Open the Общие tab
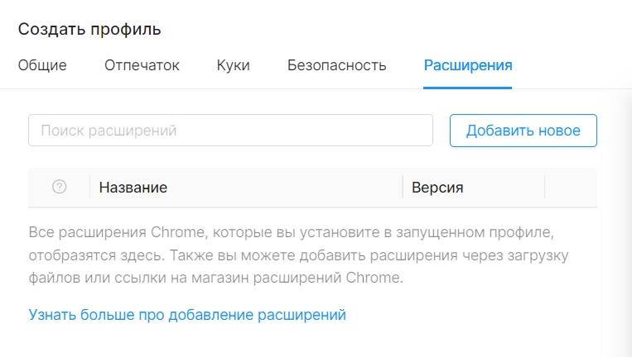Viewport: 632px width, 357px height. point(42,65)
